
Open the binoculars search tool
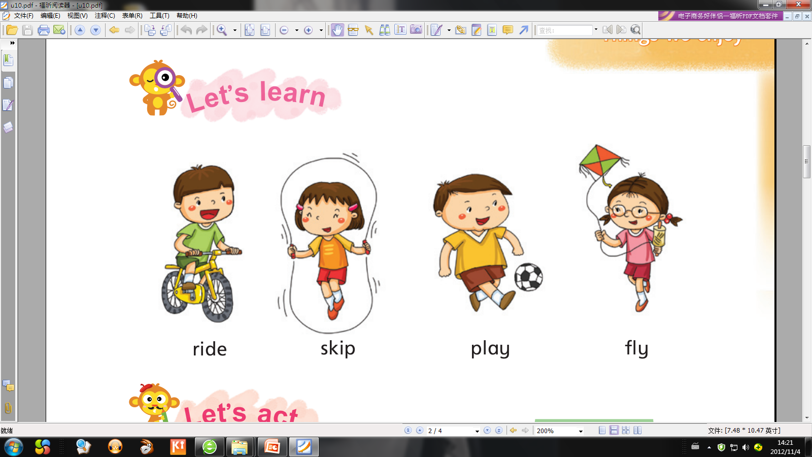tap(385, 30)
